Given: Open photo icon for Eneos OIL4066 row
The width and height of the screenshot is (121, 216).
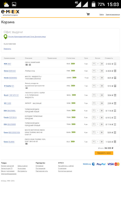Looking at the screenshot, I should point(26,144).
